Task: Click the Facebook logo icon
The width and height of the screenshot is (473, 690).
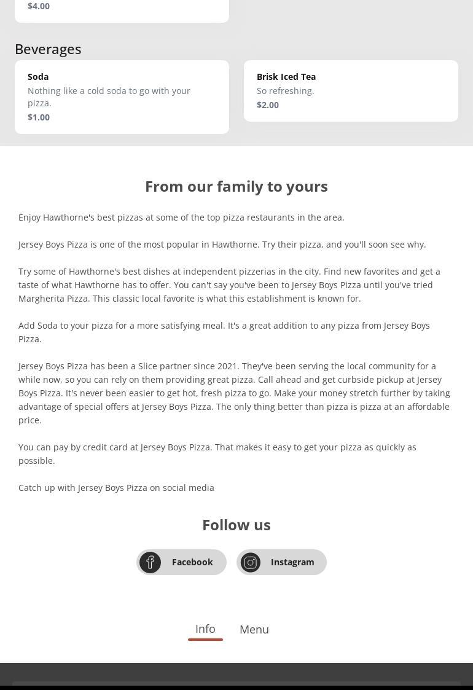Action: [x=150, y=562]
